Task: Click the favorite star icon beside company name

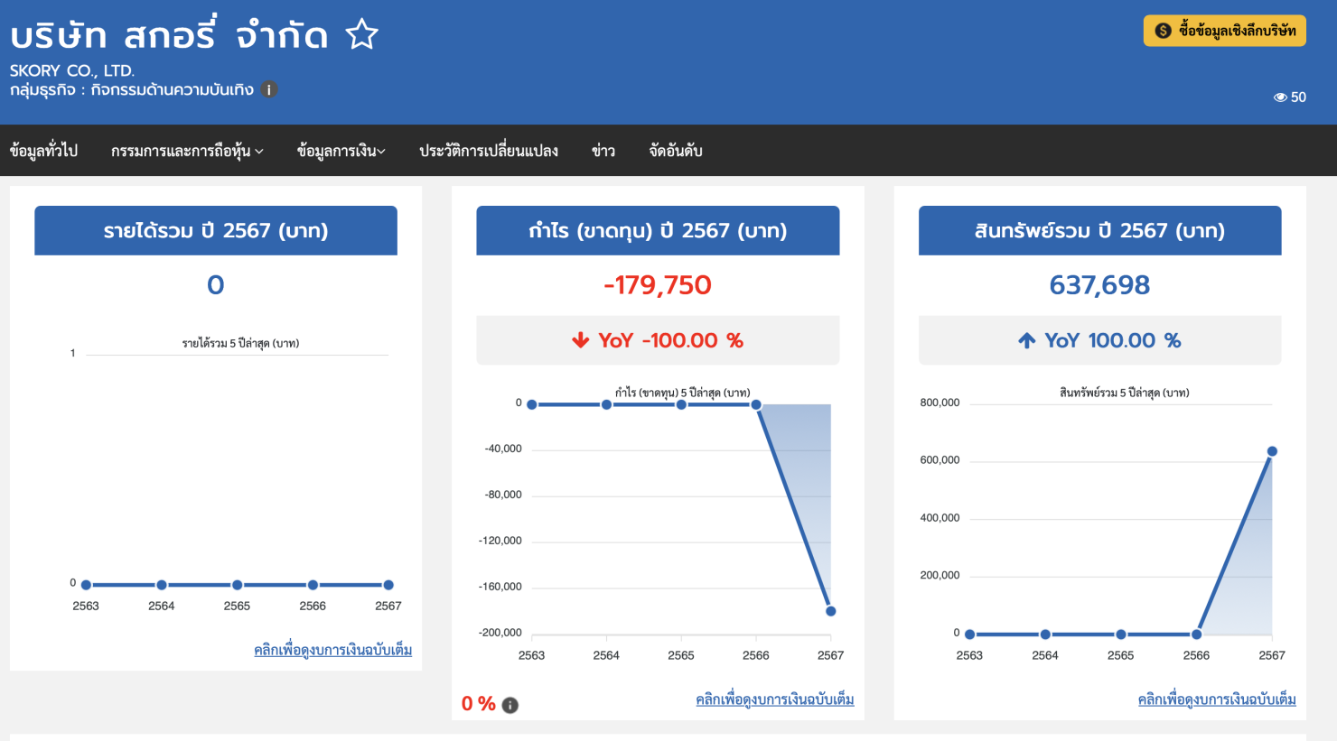Action: point(361,35)
